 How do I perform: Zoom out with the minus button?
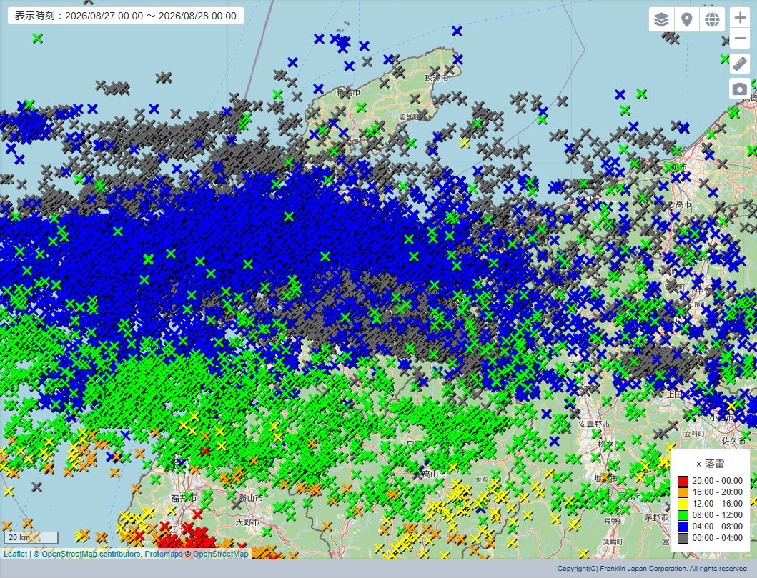(x=740, y=39)
